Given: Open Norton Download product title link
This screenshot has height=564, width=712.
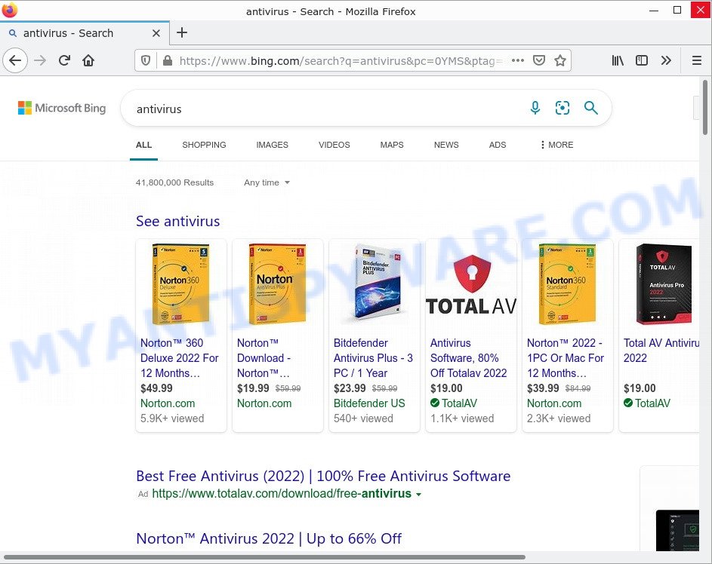Looking at the screenshot, I should pyautogui.click(x=264, y=357).
